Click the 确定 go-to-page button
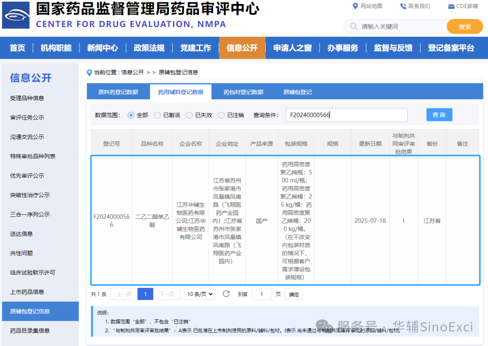Viewport: 488px width, 346px height. coord(294,294)
